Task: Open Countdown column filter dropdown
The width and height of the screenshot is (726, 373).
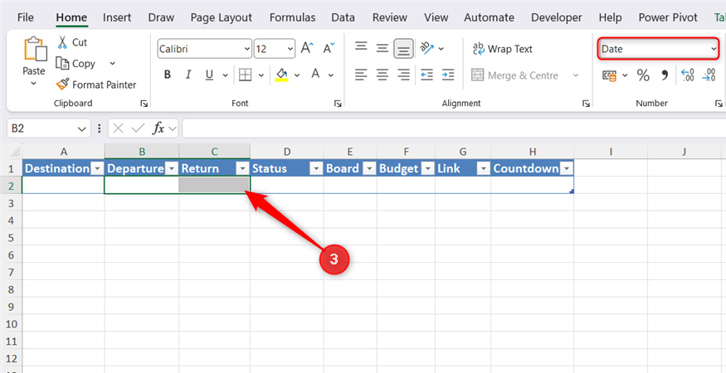Action: tap(566, 169)
